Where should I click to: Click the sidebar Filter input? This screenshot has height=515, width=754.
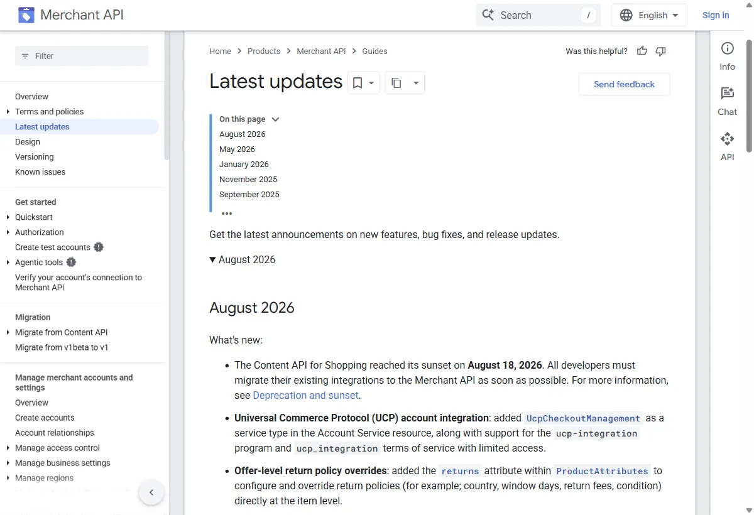(82, 56)
